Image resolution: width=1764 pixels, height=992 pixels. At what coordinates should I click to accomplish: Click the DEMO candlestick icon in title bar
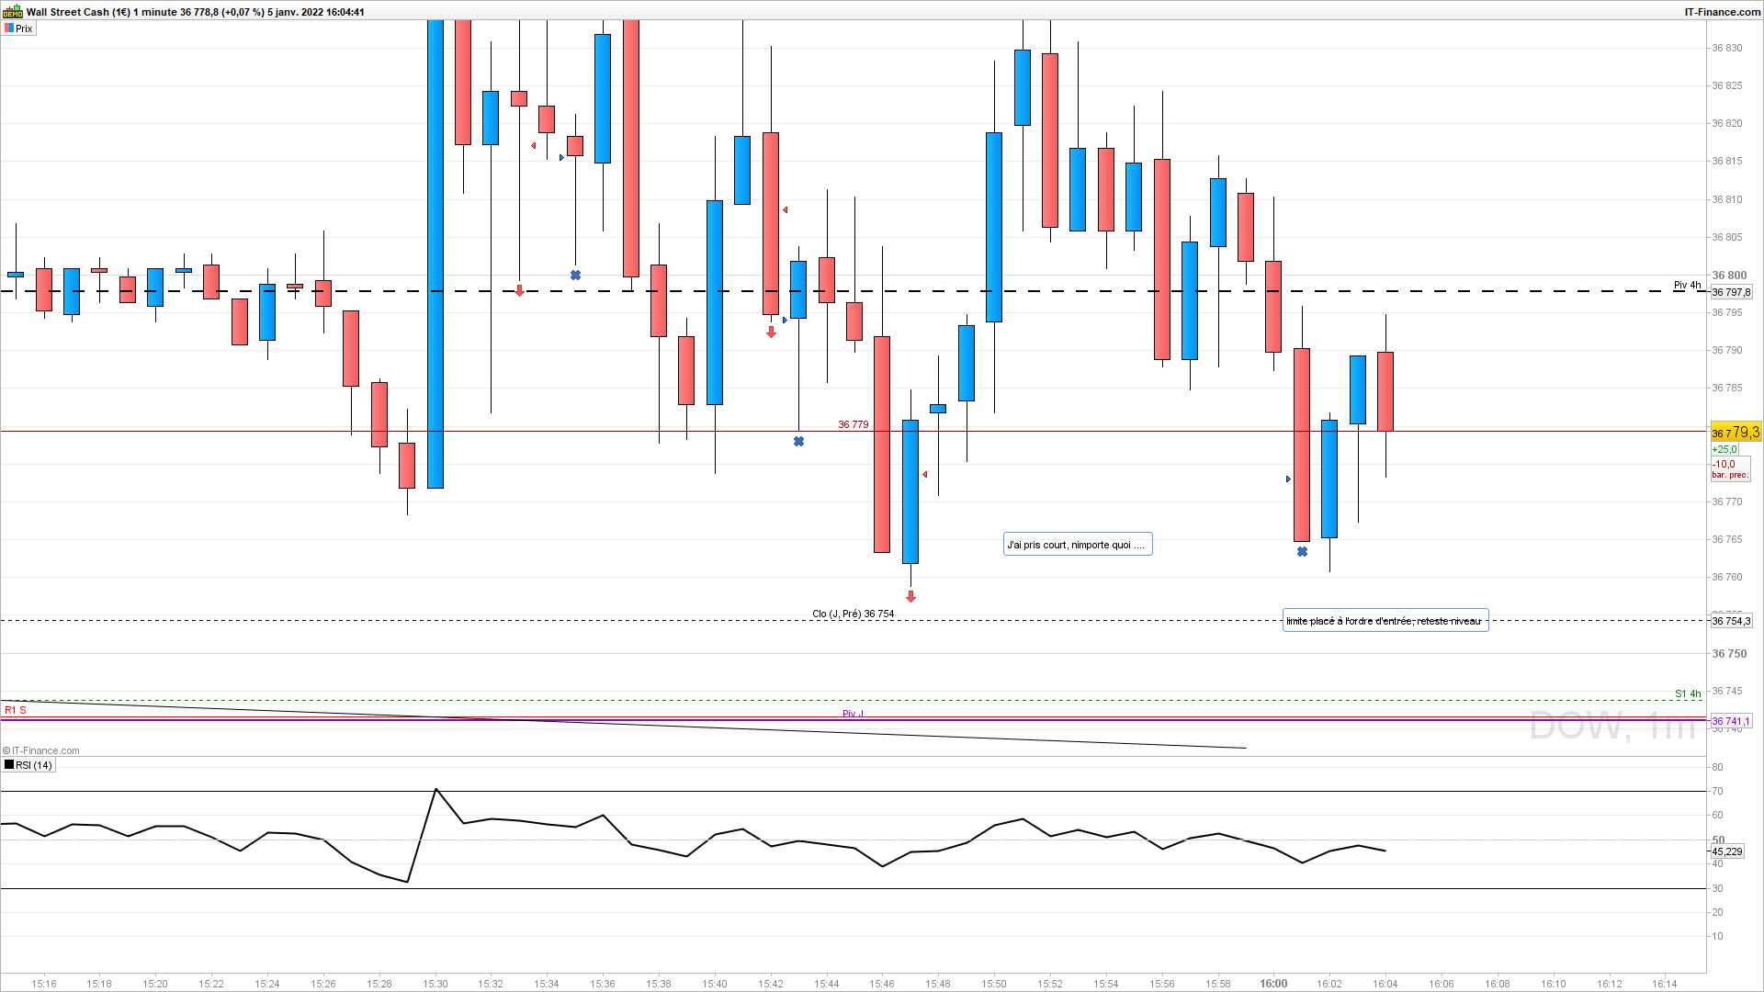[12, 12]
